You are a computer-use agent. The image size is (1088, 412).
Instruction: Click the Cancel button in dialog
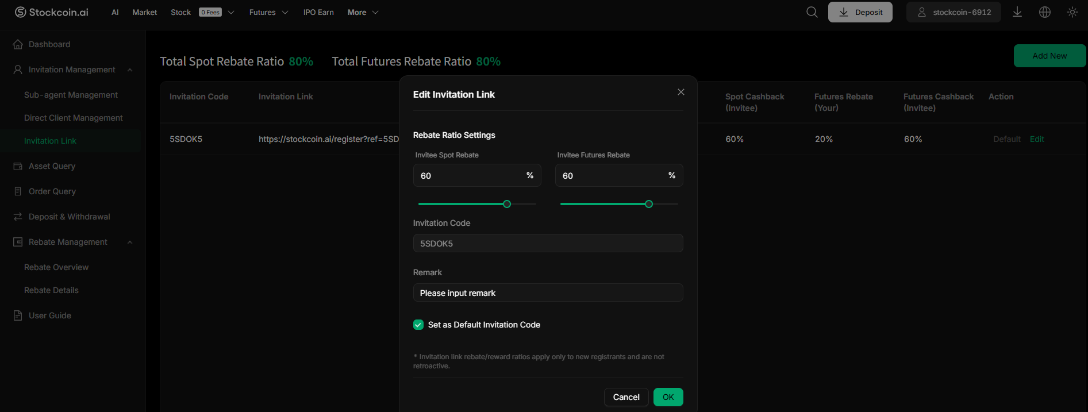pyautogui.click(x=626, y=397)
